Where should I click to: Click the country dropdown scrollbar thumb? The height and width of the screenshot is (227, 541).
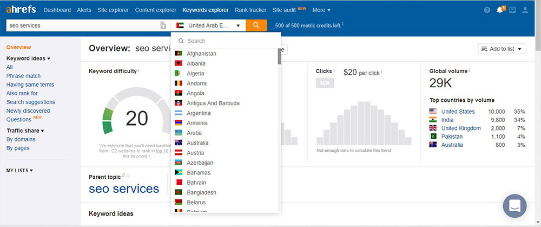[x=279, y=56]
